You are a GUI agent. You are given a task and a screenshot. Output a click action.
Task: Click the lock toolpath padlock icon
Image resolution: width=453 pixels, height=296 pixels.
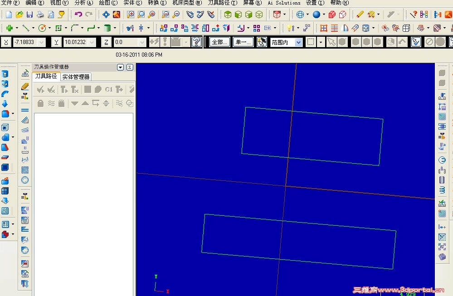40,103
